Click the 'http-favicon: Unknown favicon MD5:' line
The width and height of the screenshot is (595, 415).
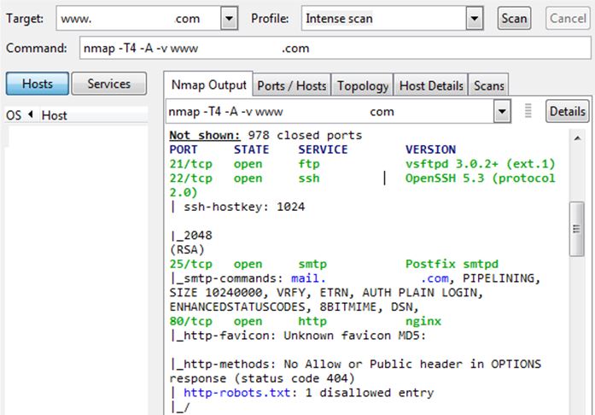pos(298,336)
